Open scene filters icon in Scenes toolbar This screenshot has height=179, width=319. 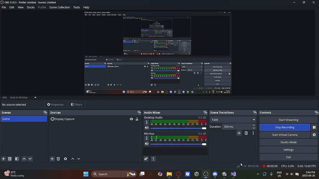(x=17, y=159)
